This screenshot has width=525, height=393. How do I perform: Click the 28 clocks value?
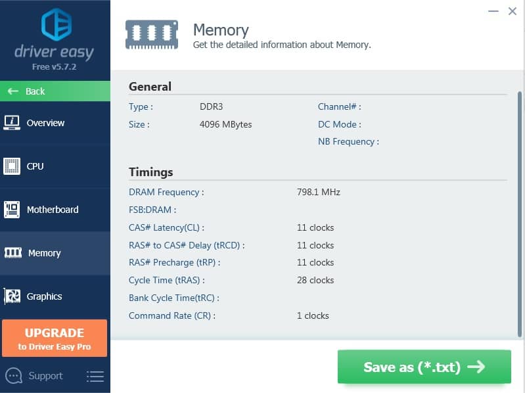315,280
